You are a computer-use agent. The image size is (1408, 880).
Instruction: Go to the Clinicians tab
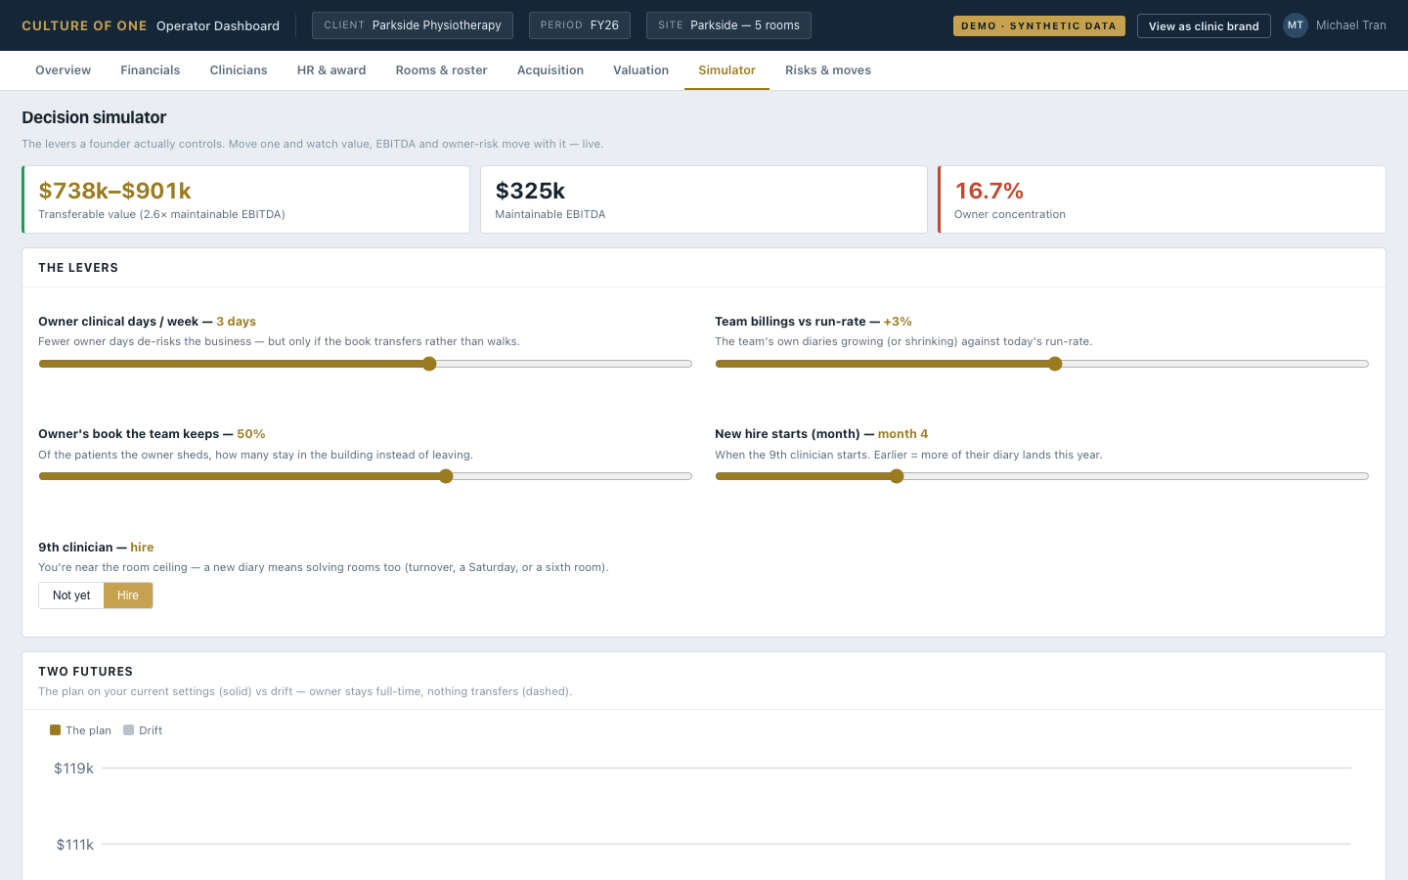239,70
